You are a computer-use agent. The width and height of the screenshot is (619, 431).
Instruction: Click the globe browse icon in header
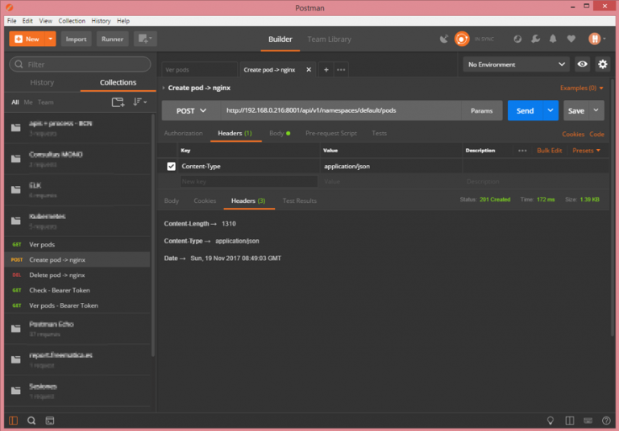pyautogui.click(x=517, y=39)
